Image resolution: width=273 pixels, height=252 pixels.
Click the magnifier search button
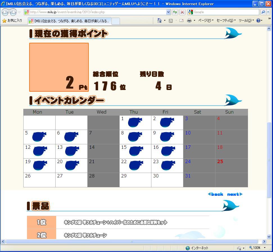point(263,12)
